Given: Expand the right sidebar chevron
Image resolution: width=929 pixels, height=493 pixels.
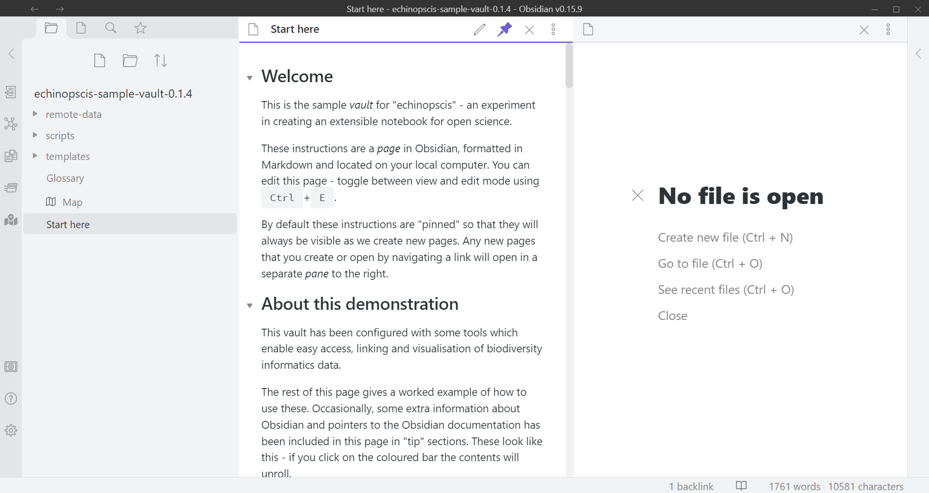Looking at the screenshot, I should [x=918, y=54].
